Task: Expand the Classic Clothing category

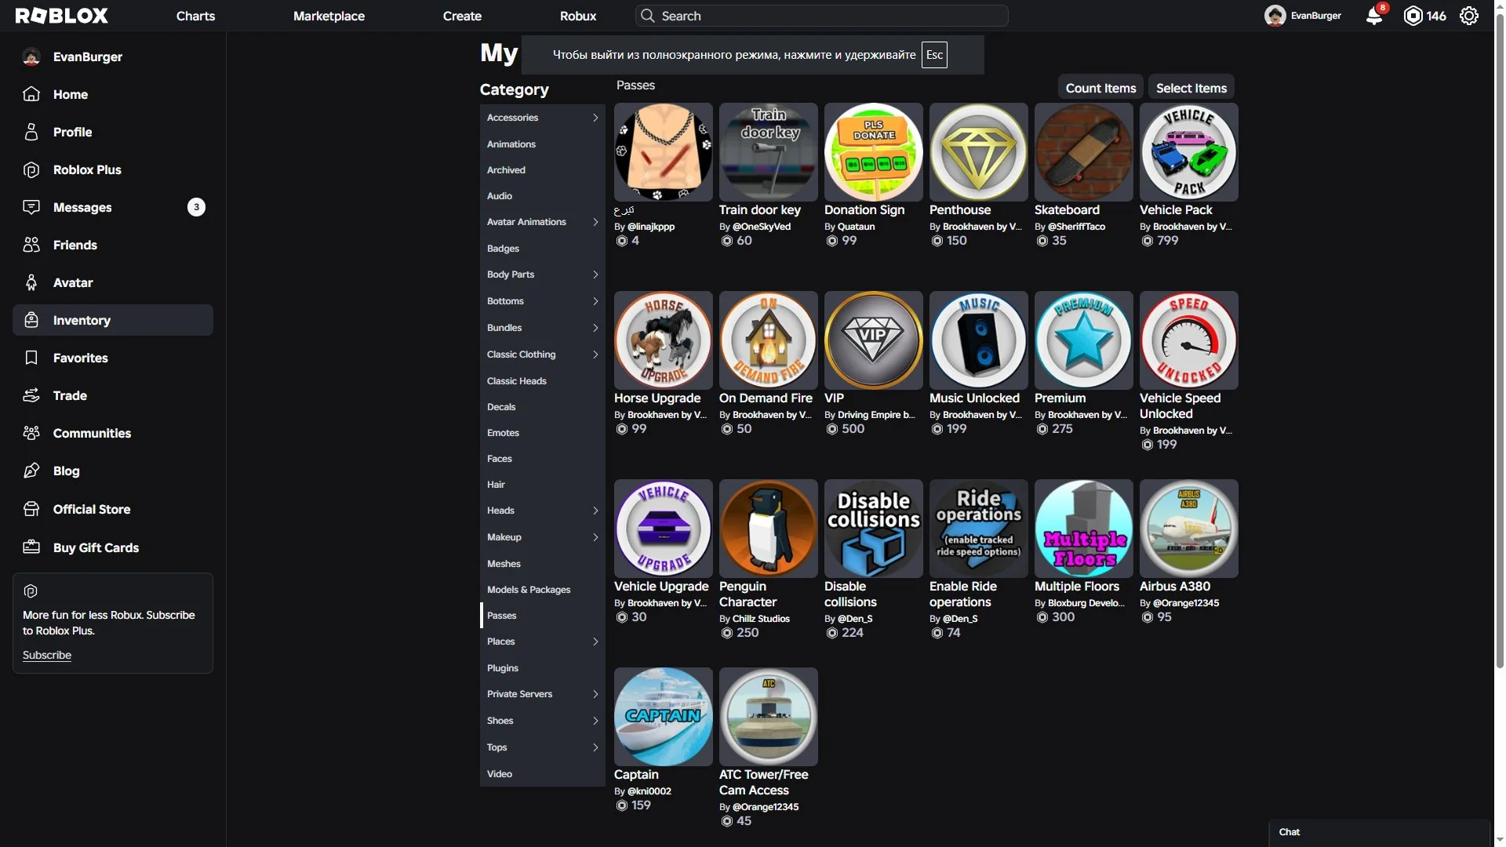Action: tap(542, 354)
